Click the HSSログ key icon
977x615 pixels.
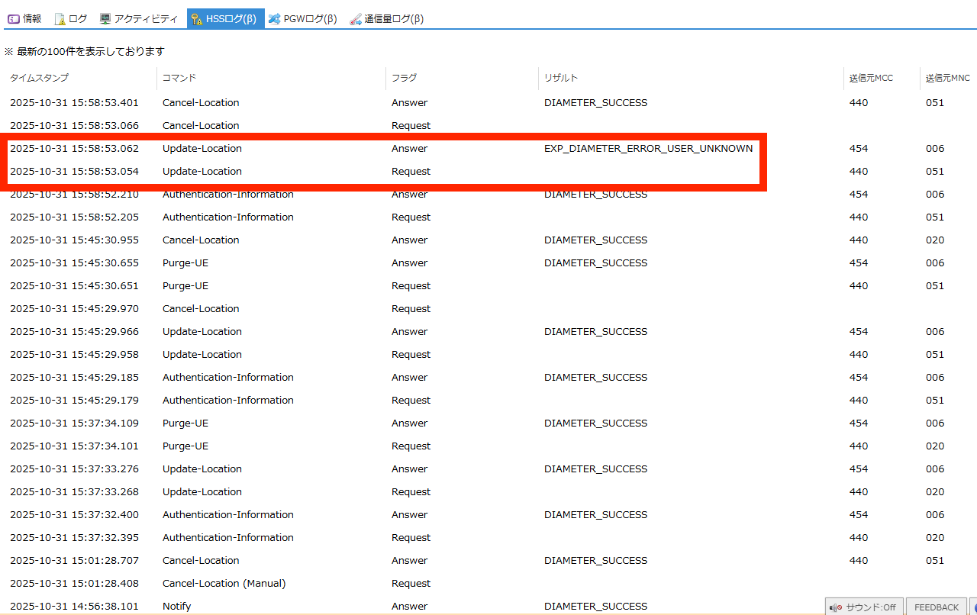(x=197, y=19)
